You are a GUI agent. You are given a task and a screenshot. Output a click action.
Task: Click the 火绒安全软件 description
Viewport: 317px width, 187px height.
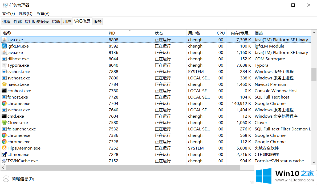(267, 148)
